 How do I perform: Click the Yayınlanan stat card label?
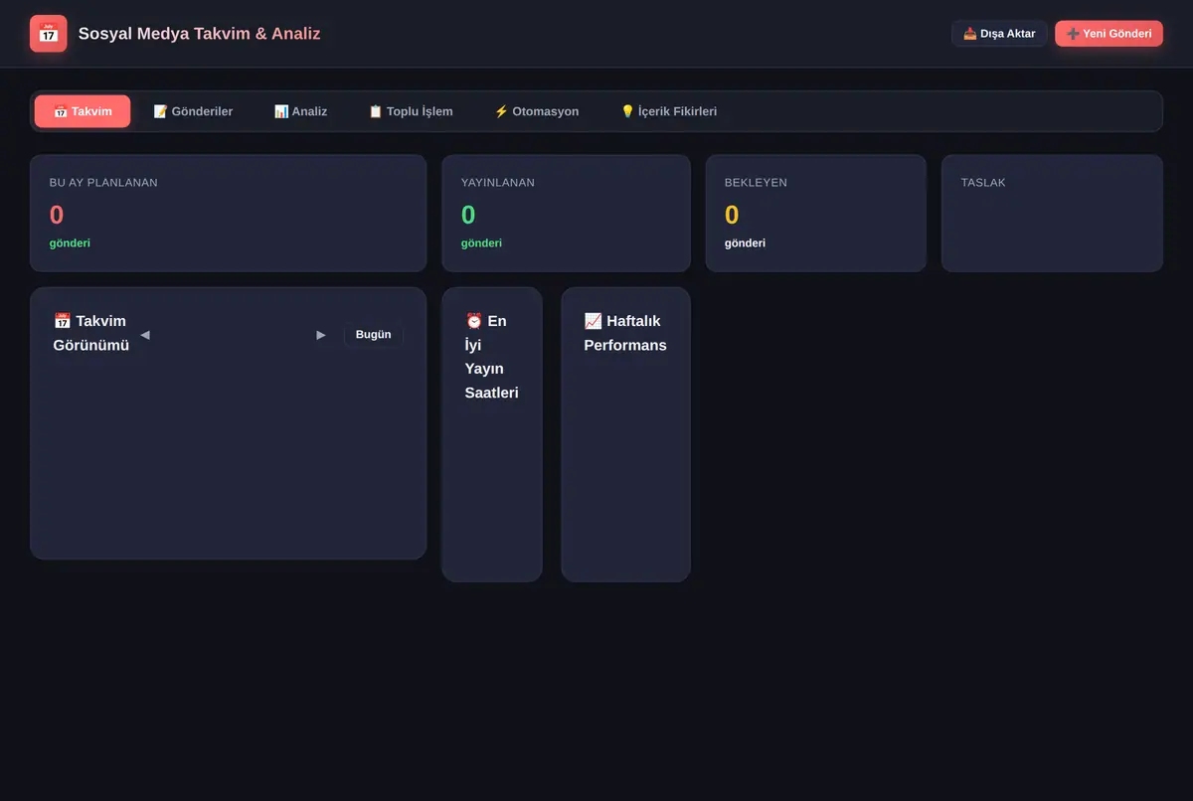click(498, 183)
